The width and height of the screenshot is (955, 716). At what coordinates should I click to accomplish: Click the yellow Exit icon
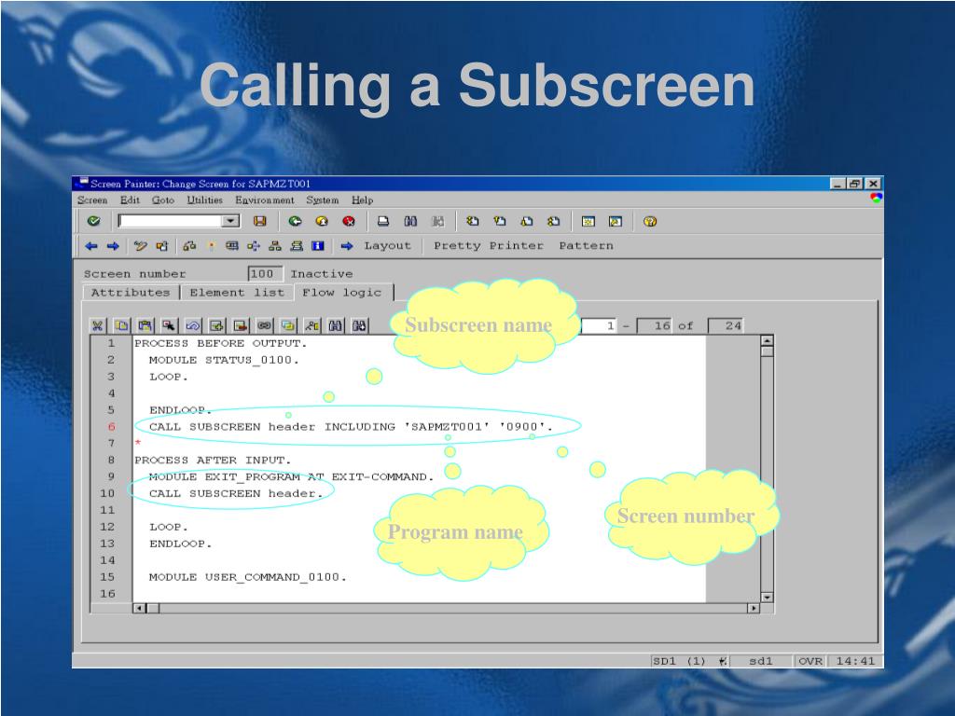(x=322, y=222)
